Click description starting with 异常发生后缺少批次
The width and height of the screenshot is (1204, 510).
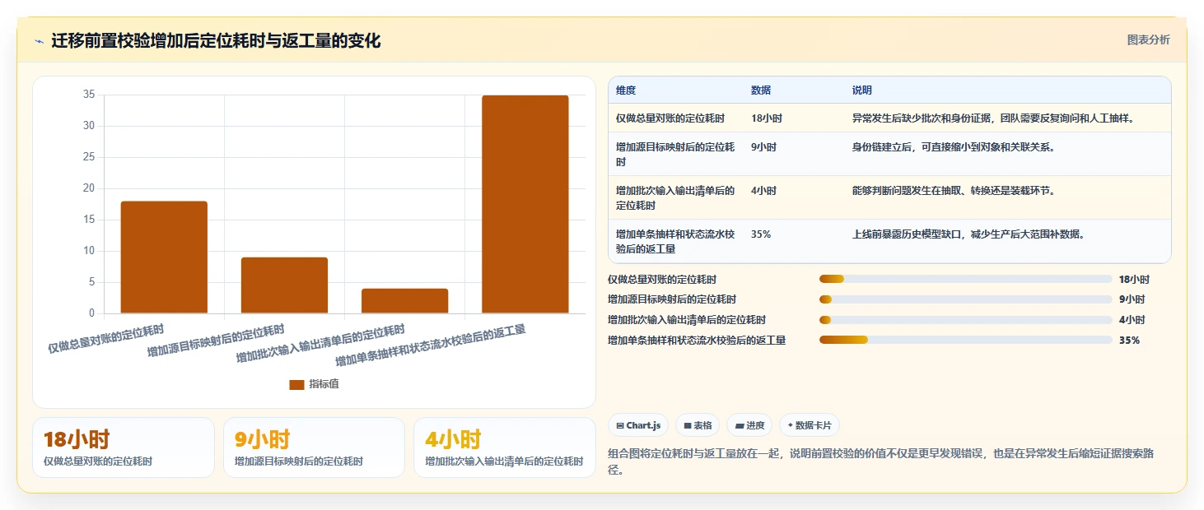coord(994,118)
